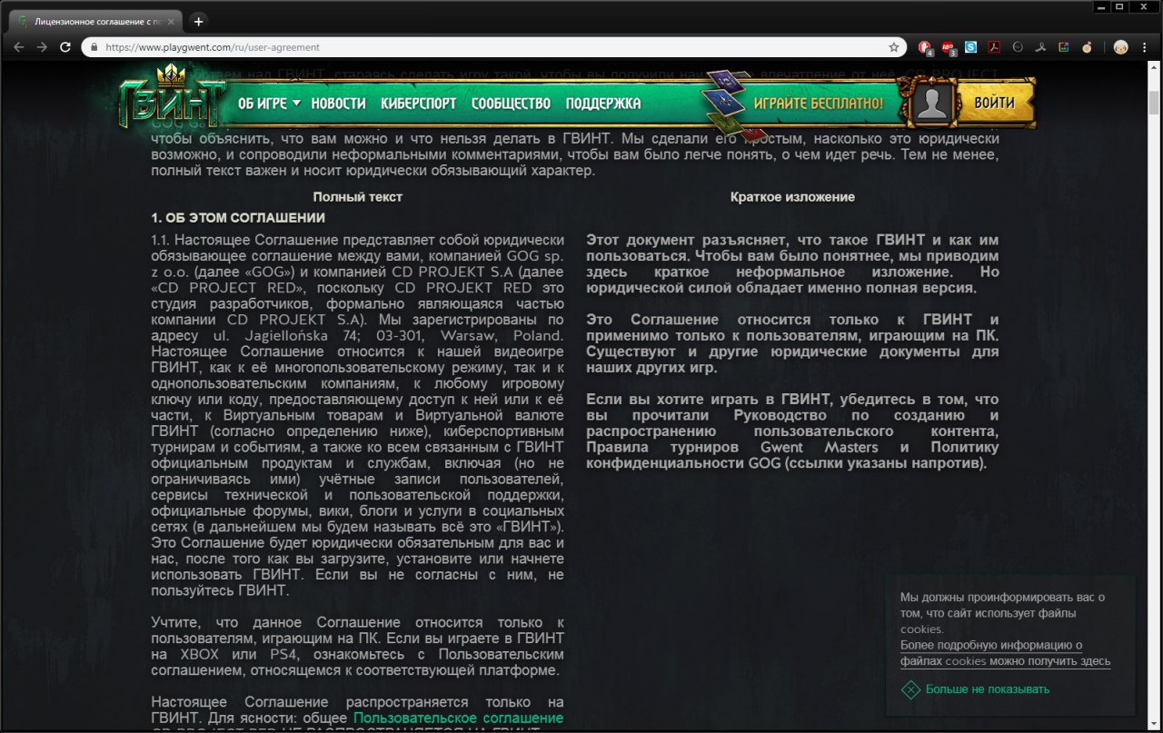Open the red AdBlock stop-sign extension
Image resolution: width=1163 pixels, height=733 pixels.
click(x=925, y=47)
